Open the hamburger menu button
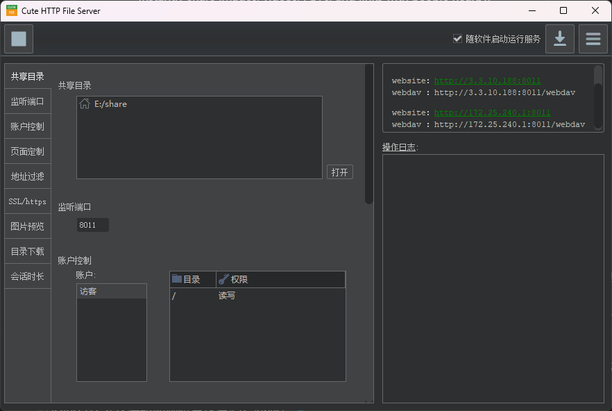This screenshot has width=612, height=411. (593, 39)
